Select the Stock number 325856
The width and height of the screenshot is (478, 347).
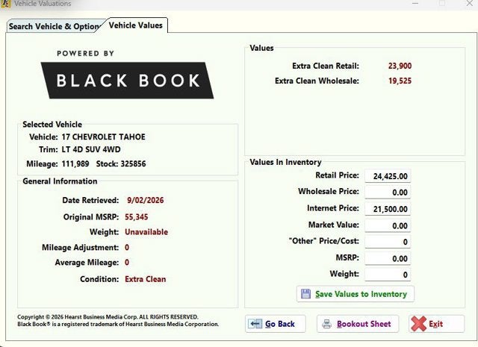tap(133, 164)
